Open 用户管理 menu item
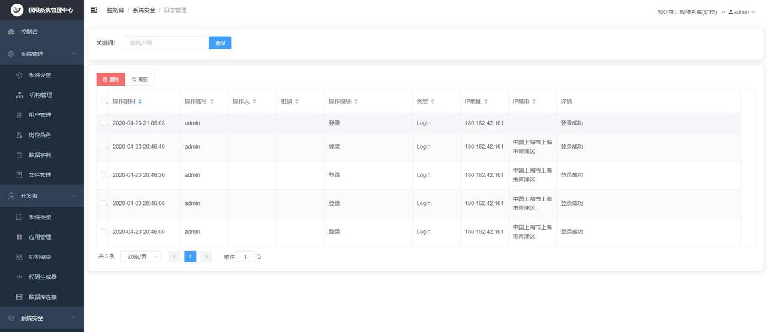The image size is (768, 332). pyautogui.click(x=40, y=115)
